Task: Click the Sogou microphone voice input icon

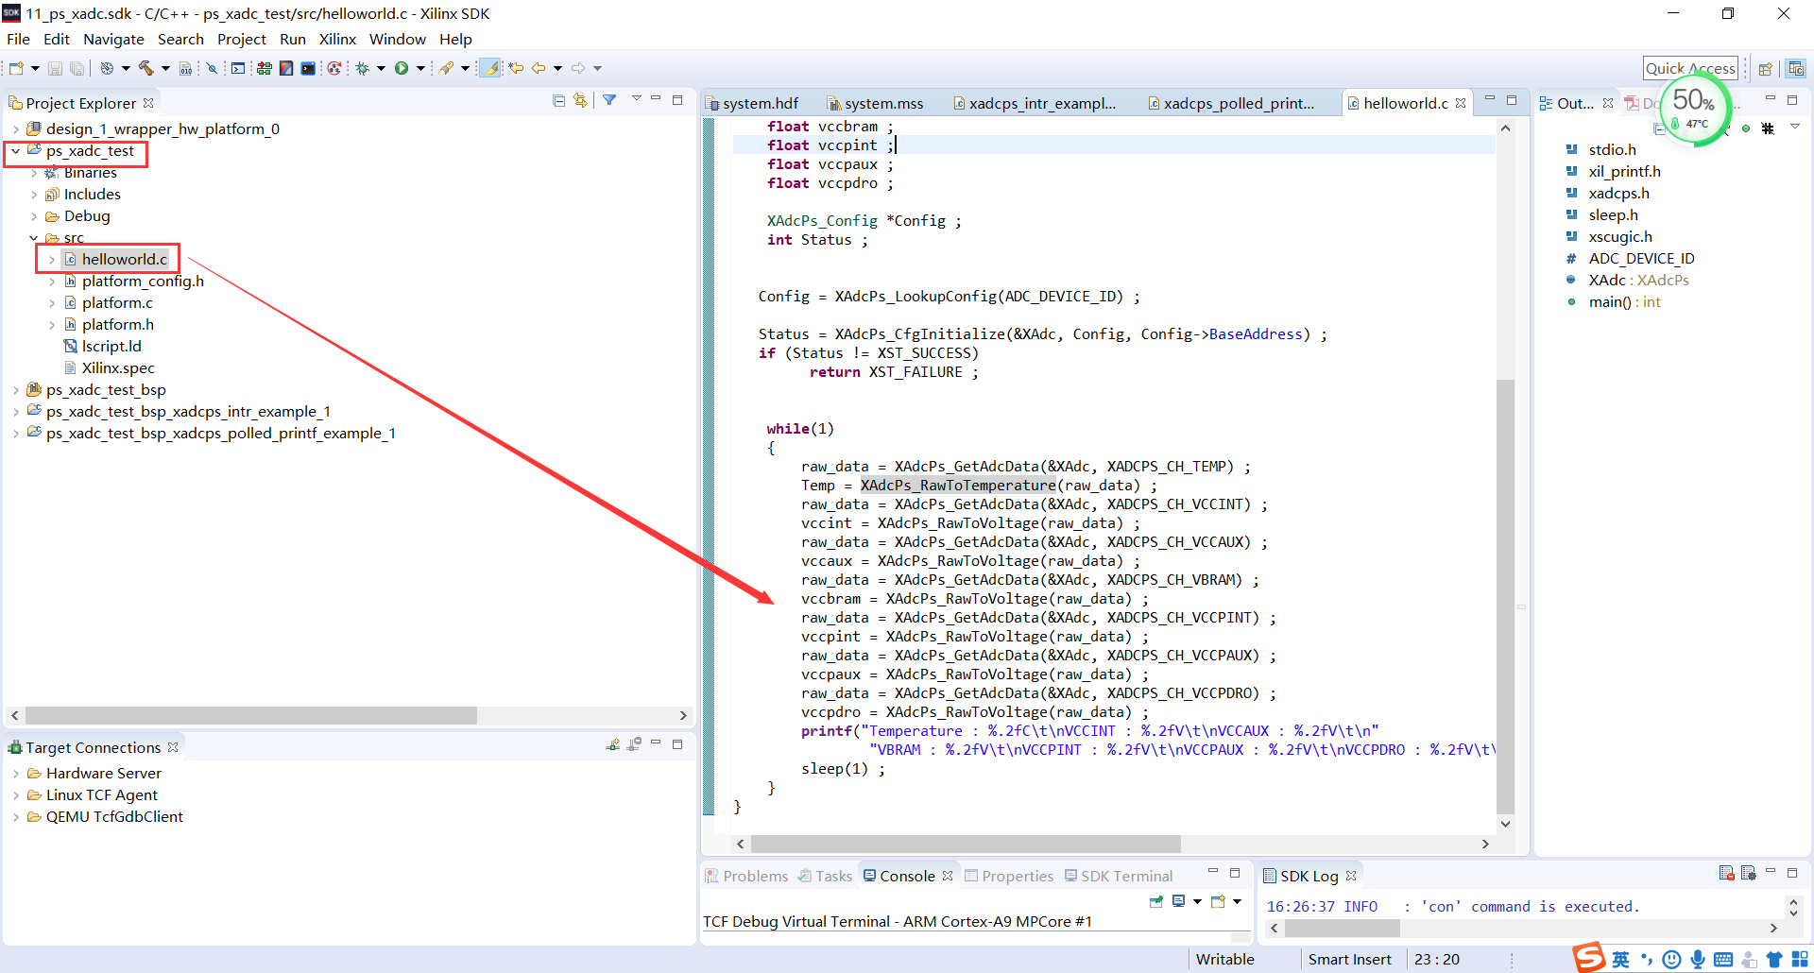Action: tap(1698, 960)
